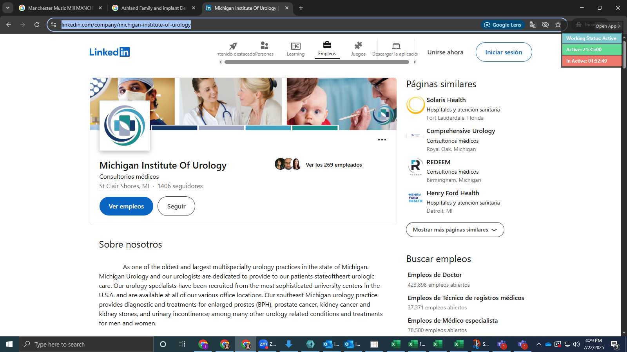Open Ver los 269 empleados link

click(x=334, y=165)
